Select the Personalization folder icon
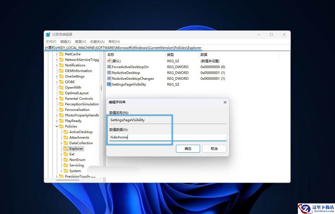Screen dimensions: 335x214 click(61, 110)
